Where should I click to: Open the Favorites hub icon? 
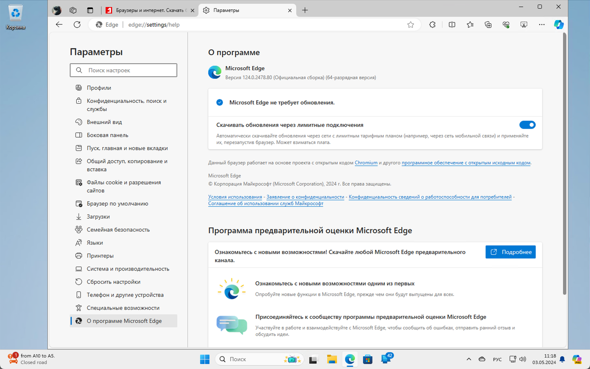470,25
